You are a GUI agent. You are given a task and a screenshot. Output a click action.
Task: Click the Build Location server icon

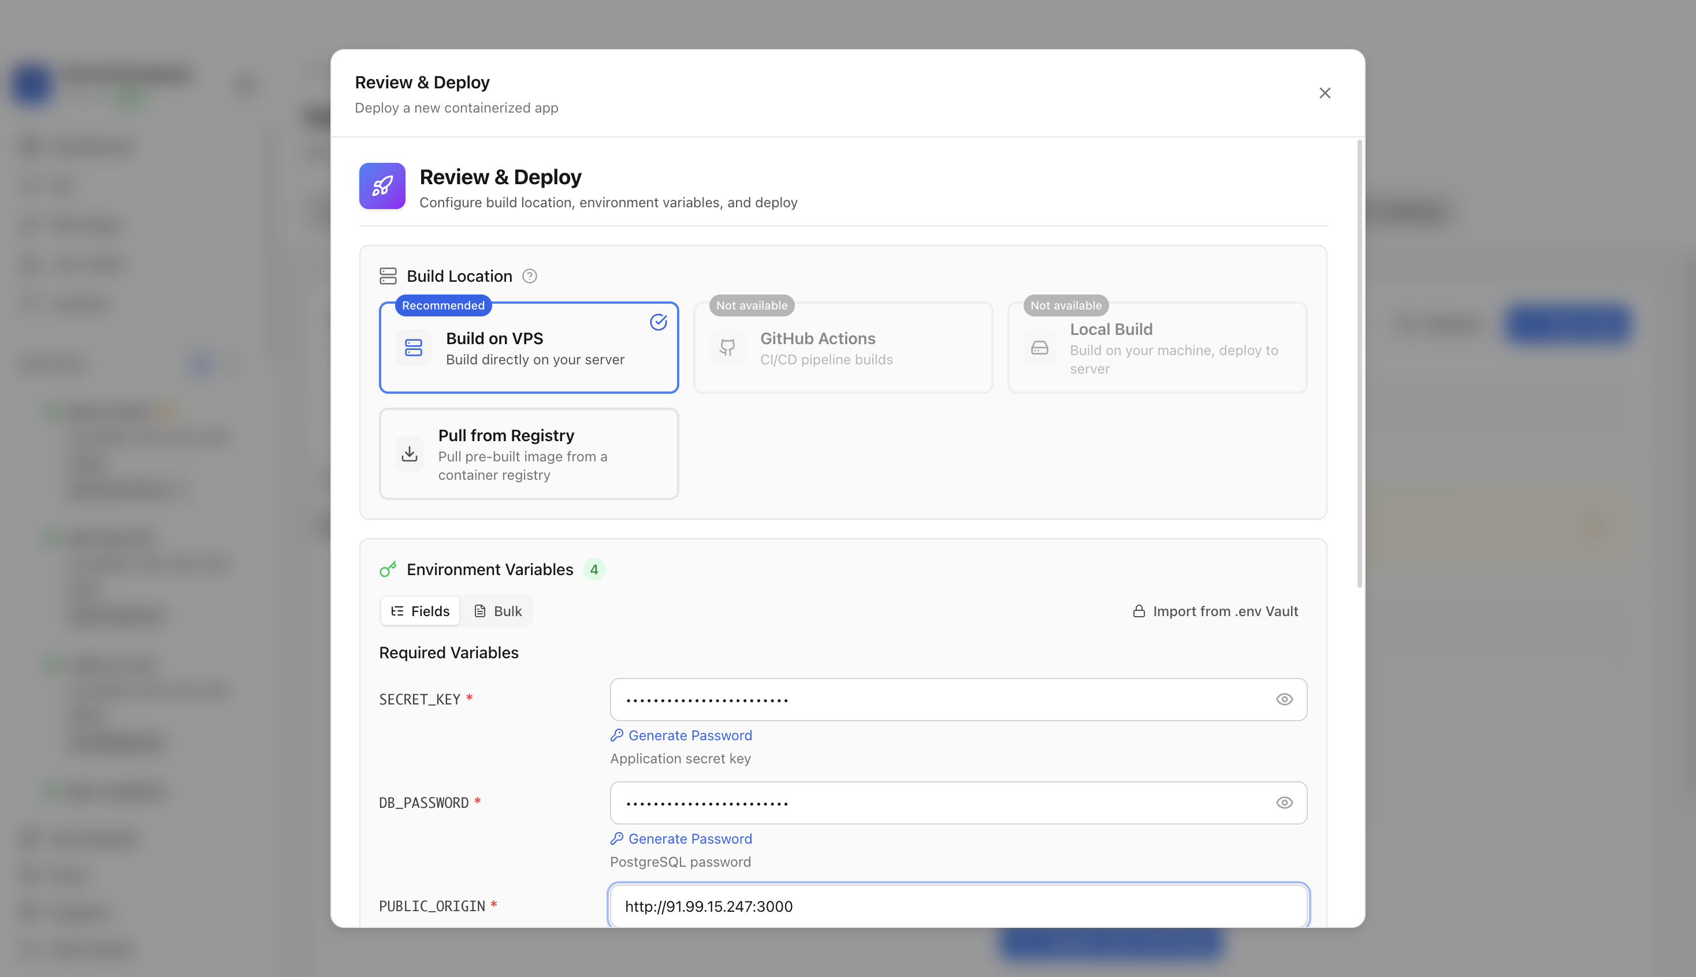[388, 277]
